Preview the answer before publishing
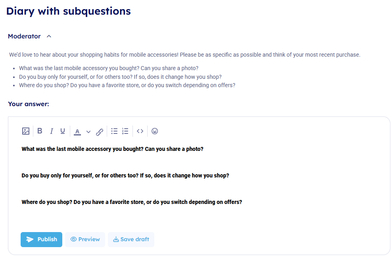Image resolution: width=392 pixels, height=259 pixels. (85, 239)
